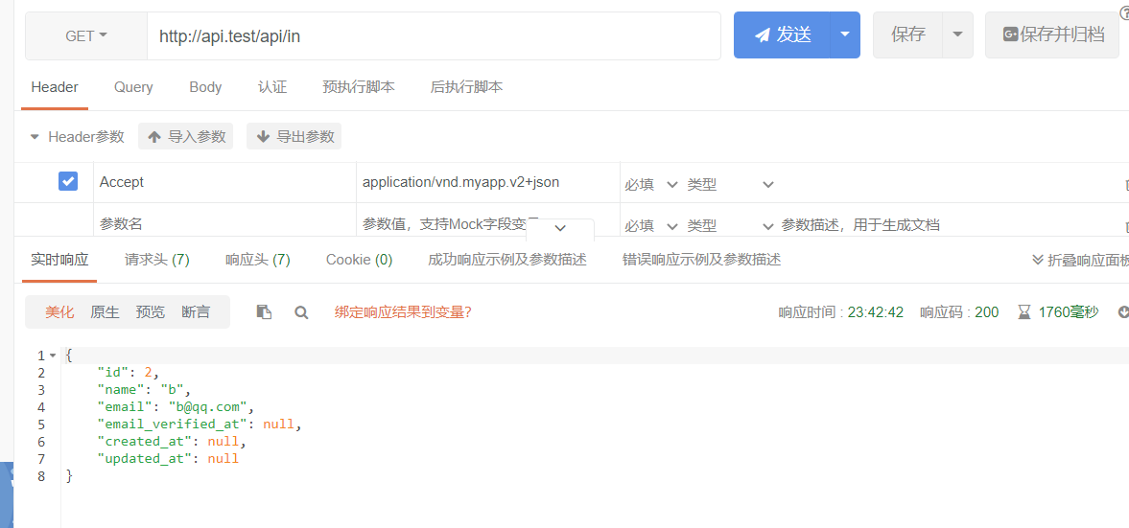Click the 参数值 placeholder input field
The image size is (1129, 528).
coord(451,223)
